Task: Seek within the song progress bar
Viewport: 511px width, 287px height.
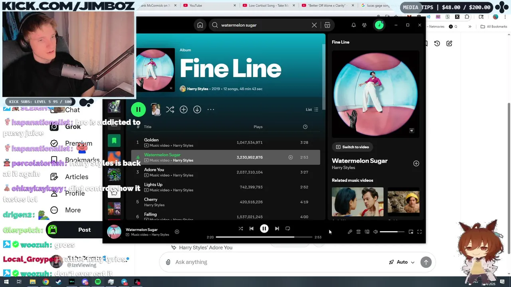Action: point(264,237)
